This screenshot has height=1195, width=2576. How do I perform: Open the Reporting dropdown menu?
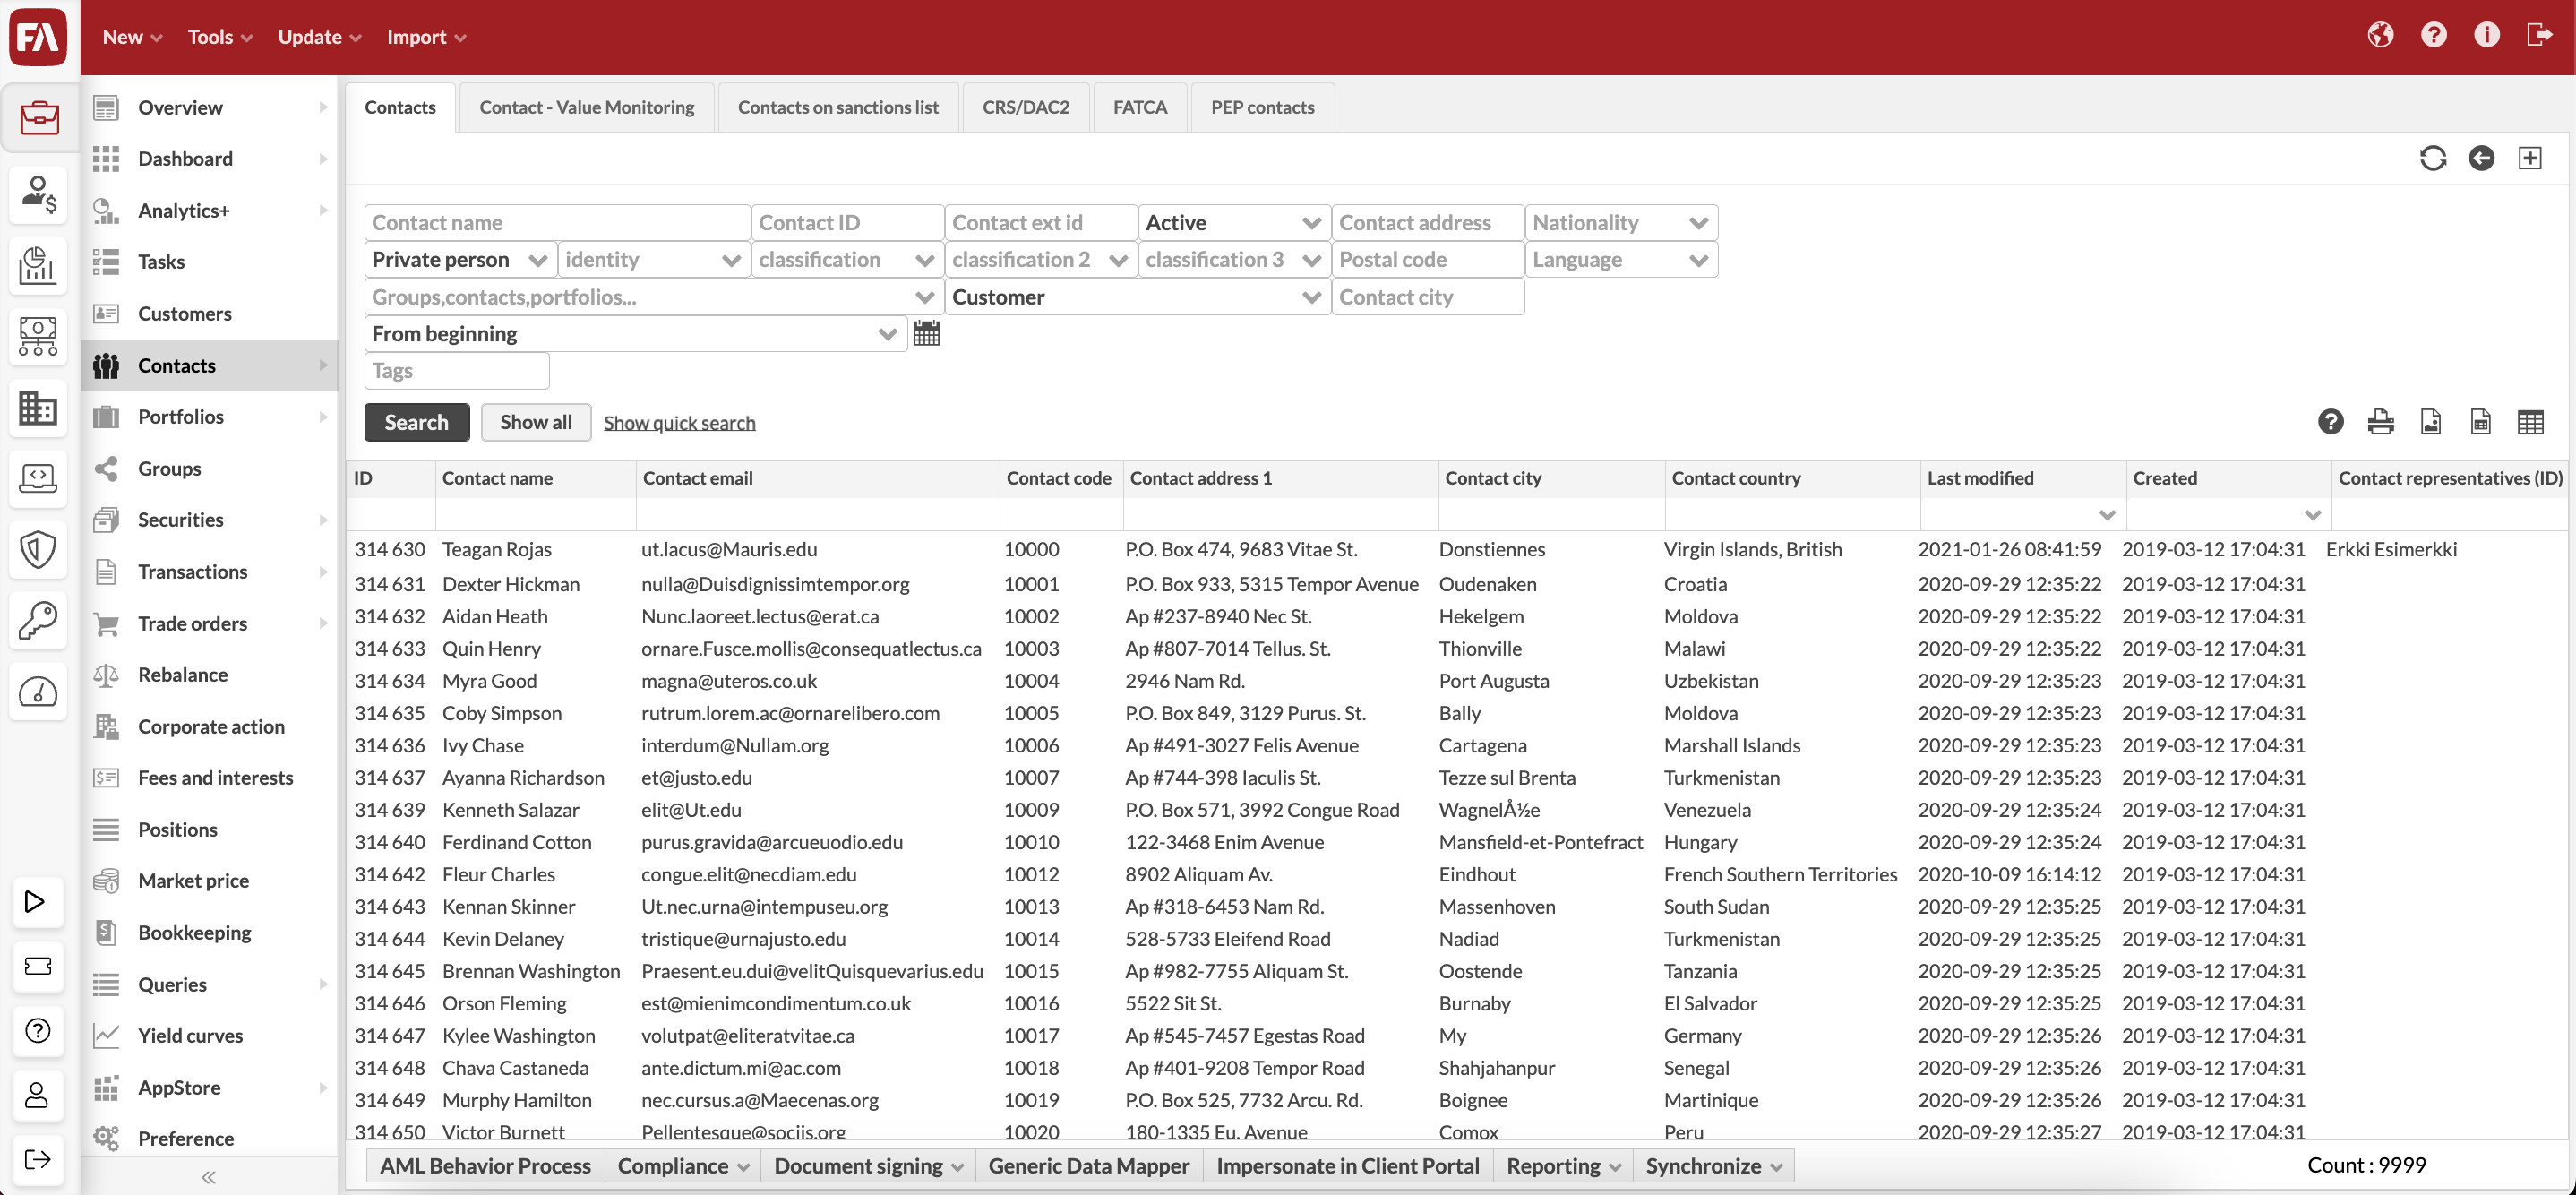1562,1165
